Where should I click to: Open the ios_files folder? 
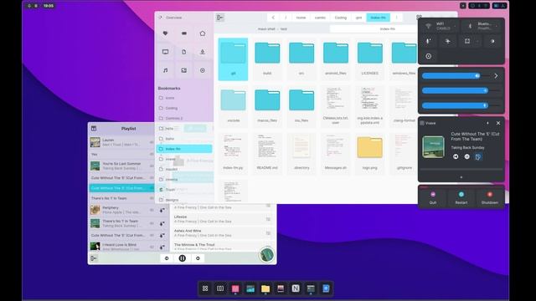[301, 106]
